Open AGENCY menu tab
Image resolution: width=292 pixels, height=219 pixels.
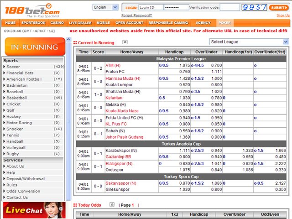(x=203, y=23)
